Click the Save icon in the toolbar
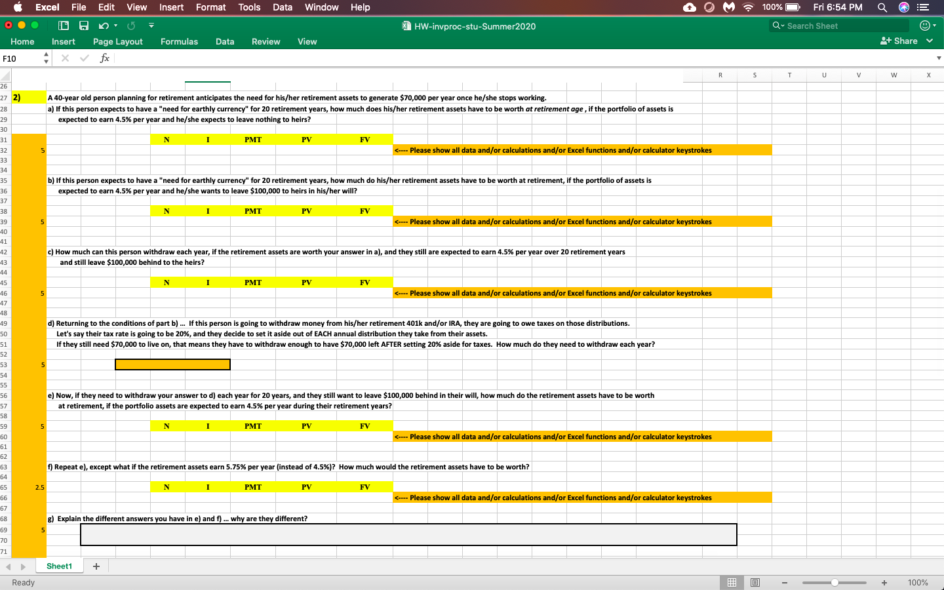This screenshot has width=944, height=590. [83, 24]
